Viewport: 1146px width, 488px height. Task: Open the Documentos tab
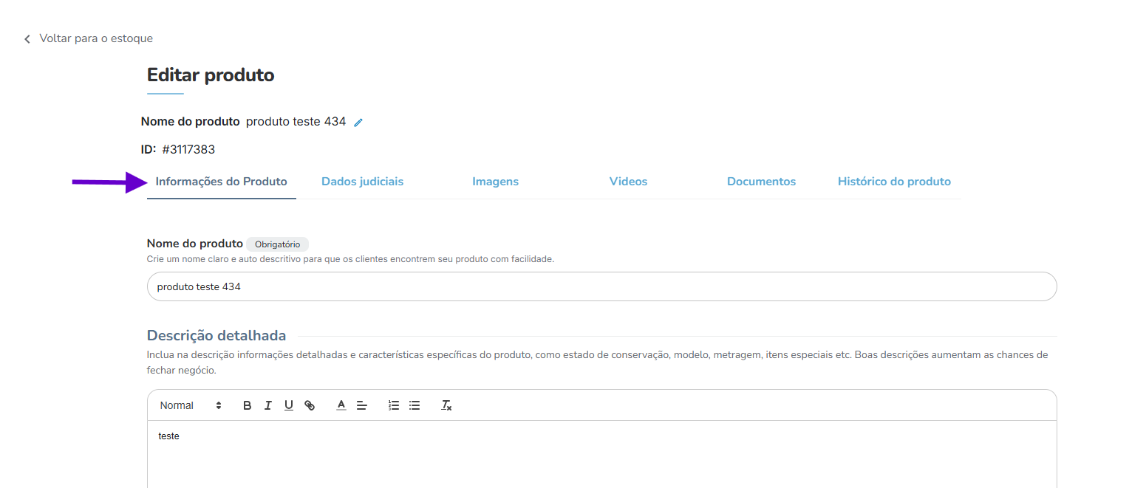click(x=762, y=182)
